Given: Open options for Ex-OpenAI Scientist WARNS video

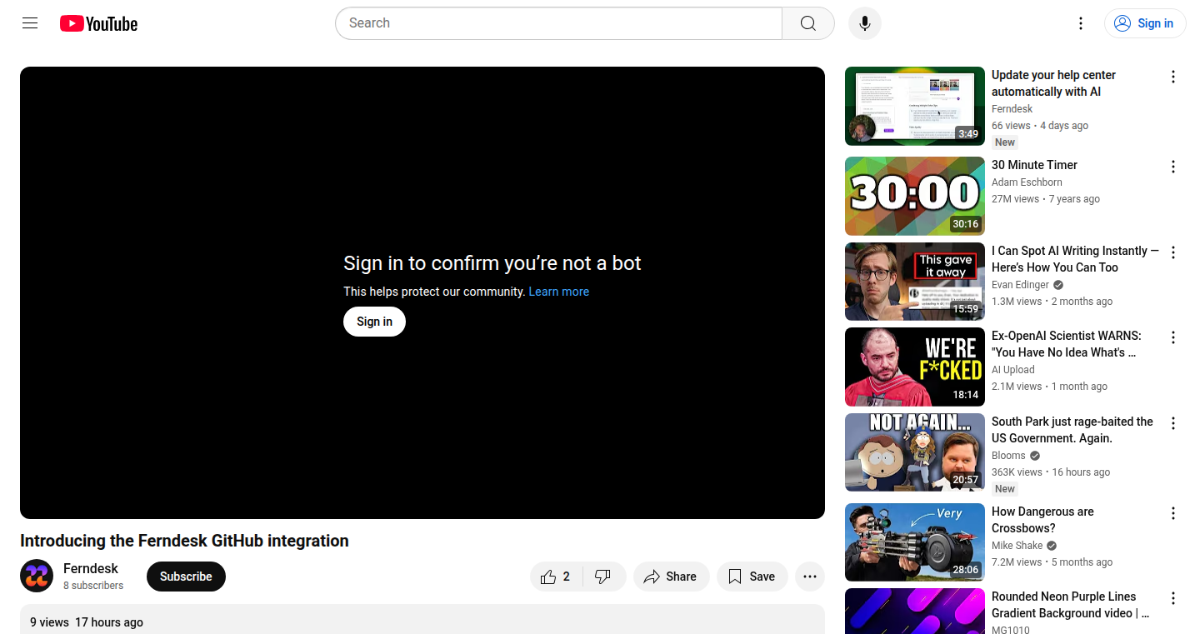Looking at the screenshot, I should (1173, 337).
